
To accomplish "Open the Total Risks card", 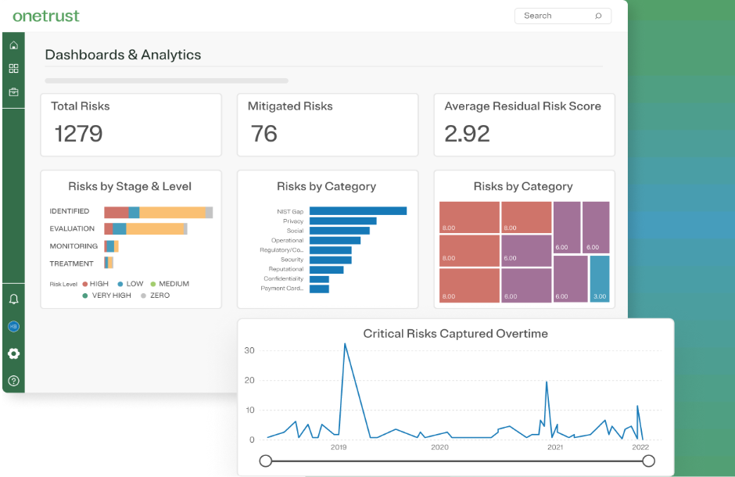I will click(x=131, y=125).
